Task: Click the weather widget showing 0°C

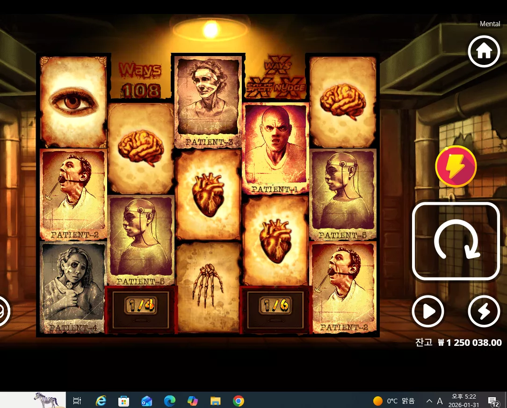Action: [x=393, y=401]
